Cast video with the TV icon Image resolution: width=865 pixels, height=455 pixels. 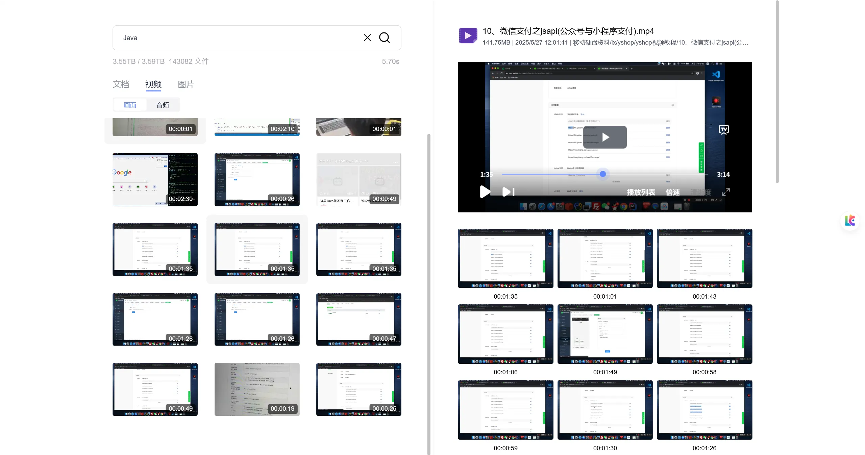coord(723,130)
